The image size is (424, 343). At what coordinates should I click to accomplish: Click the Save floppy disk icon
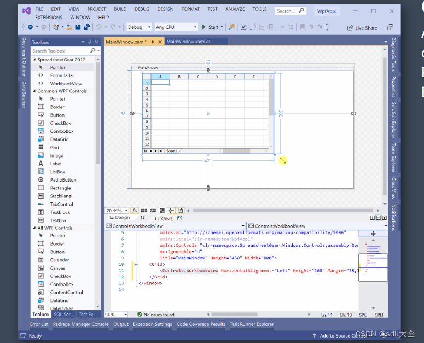[x=78, y=27]
